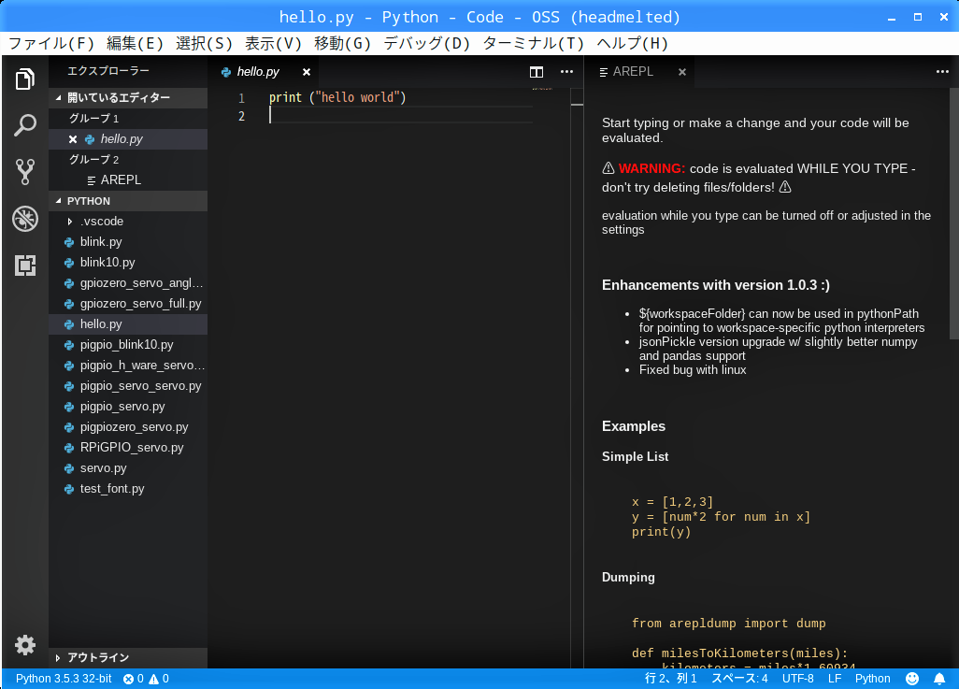This screenshot has height=689, width=959.
Task: Collapse the open editors section
Action: click(128, 98)
